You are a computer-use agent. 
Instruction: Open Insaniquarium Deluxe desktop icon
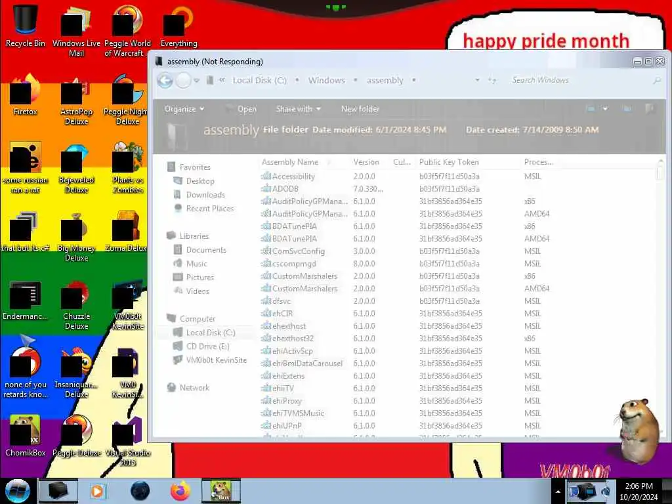point(76,373)
